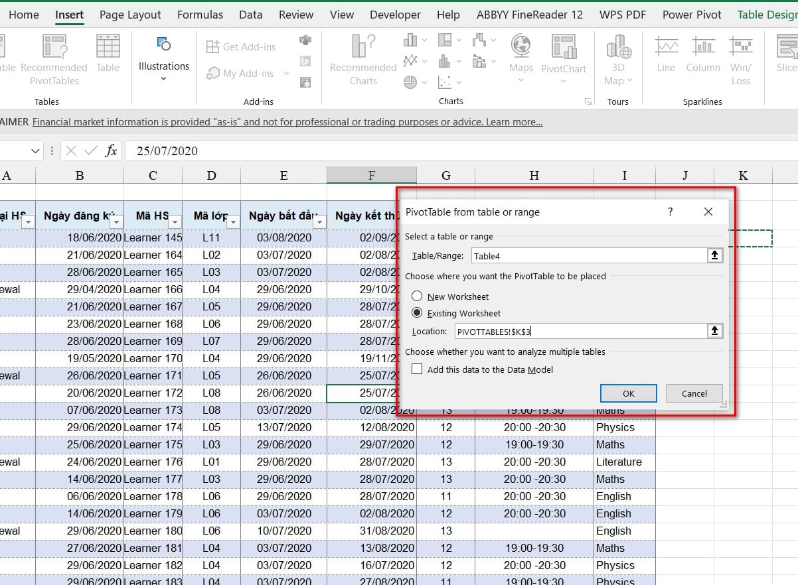
Task: Click the Table icon in Tables group
Action: pyautogui.click(x=108, y=46)
